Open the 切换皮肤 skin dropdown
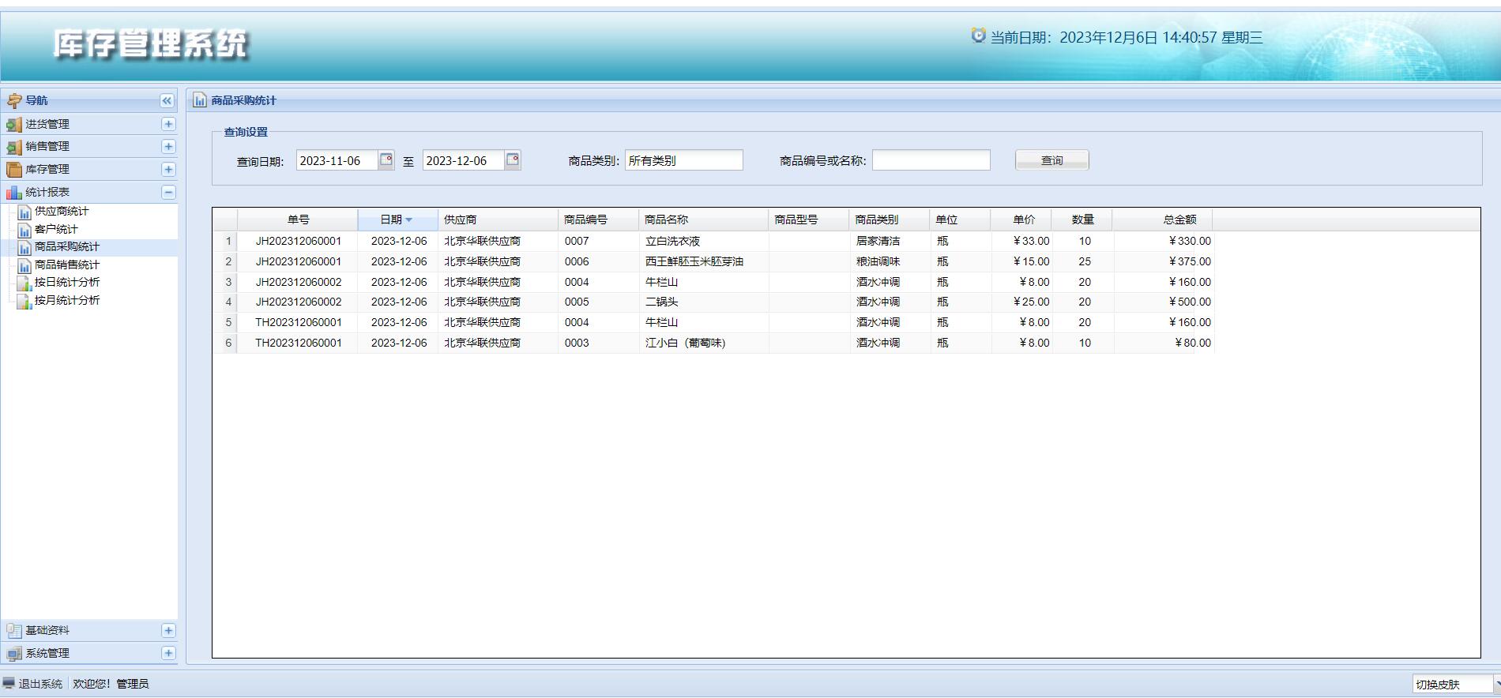The height and width of the screenshot is (698, 1501). (x=1497, y=685)
